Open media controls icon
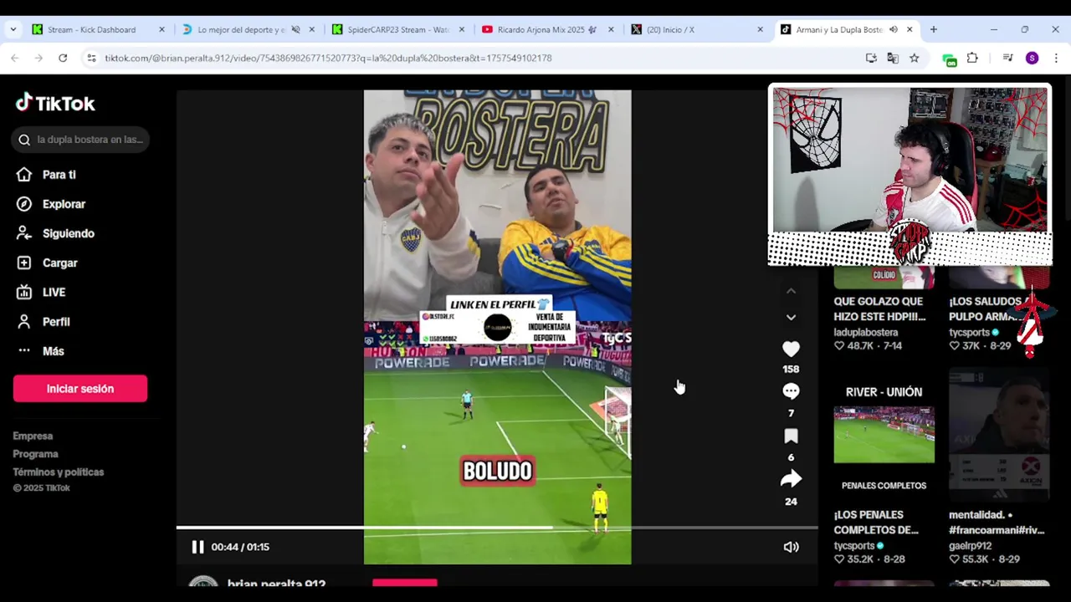This screenshot has width=1071, height=602. click(1007, 58)
